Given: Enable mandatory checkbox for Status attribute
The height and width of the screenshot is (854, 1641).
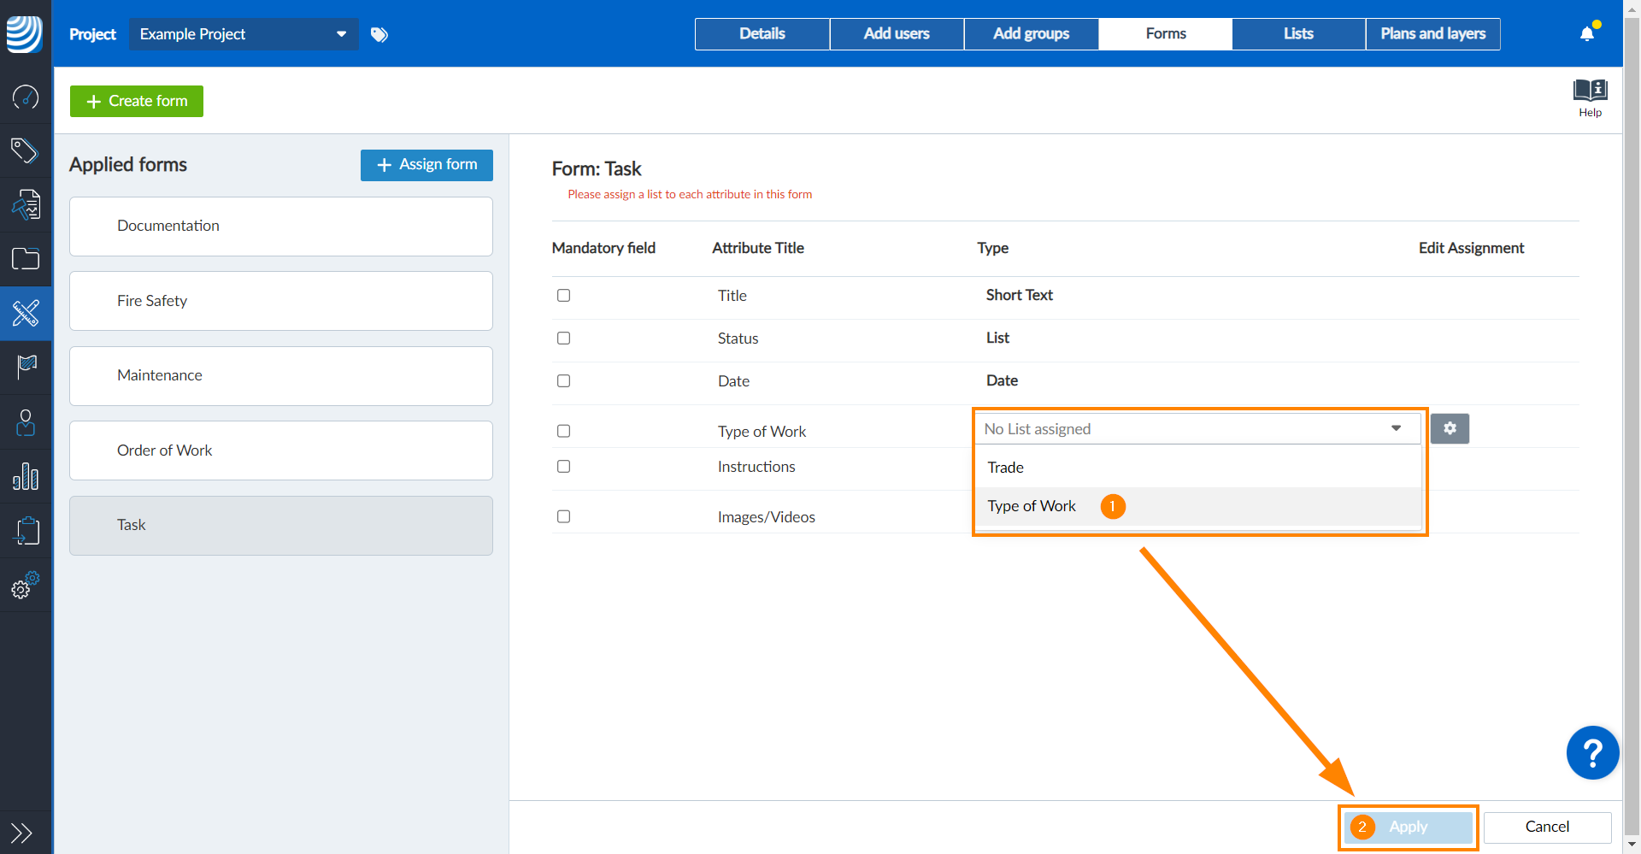Looking at the screenshot, I should (564, 339).
